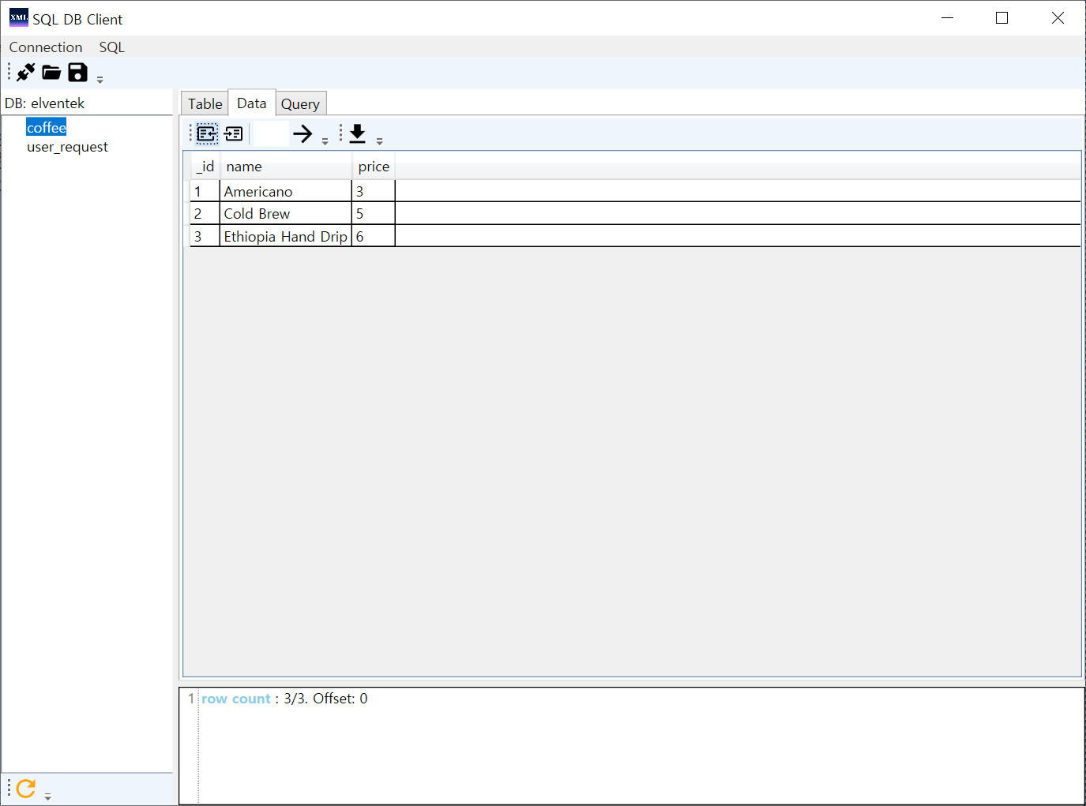Click the _id column header
1086x806 pixels.
[x=205, y=167]
